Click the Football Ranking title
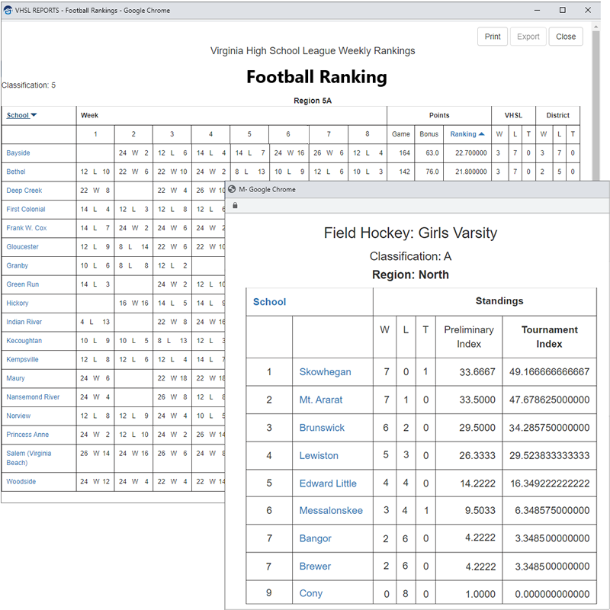 tap(316, 77)
